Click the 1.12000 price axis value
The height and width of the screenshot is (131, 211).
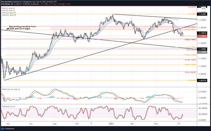point(202,58)
